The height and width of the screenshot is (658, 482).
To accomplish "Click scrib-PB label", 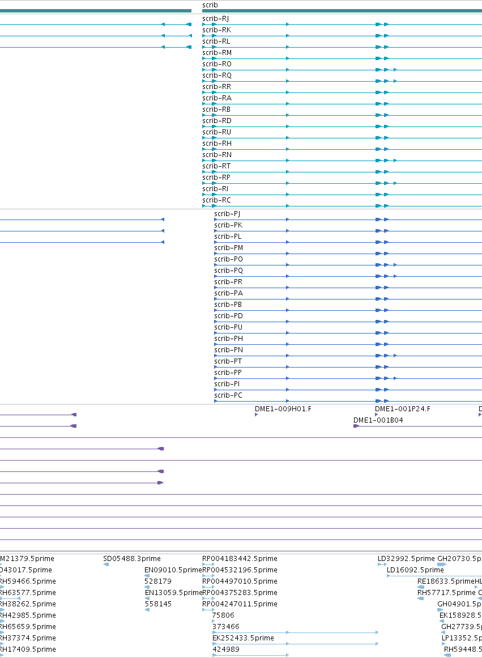I will click(x=228, y=304).
